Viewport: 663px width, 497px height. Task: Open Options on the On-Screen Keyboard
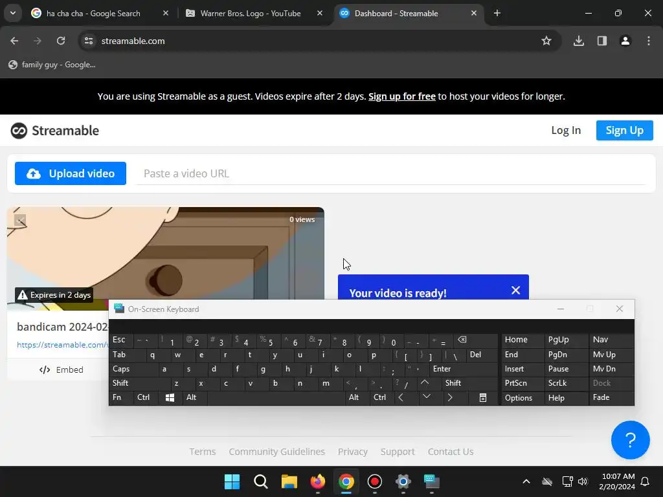[x=523, y=398]
